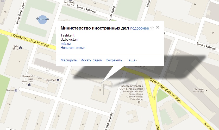Select building number 9 outline
Screen dimensions: 219x130
103,89
